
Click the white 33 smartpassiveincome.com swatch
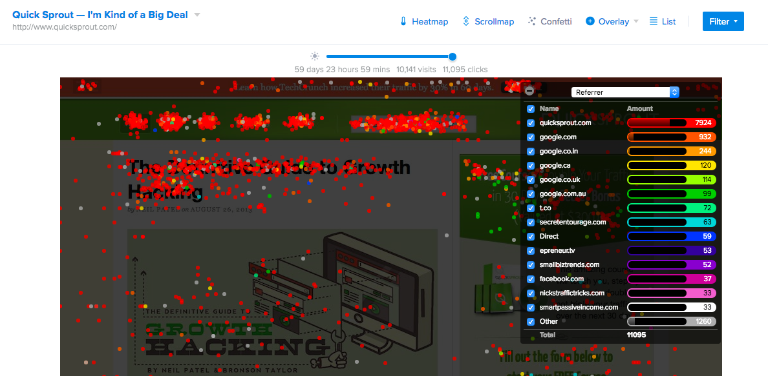[x=672, y=307]
